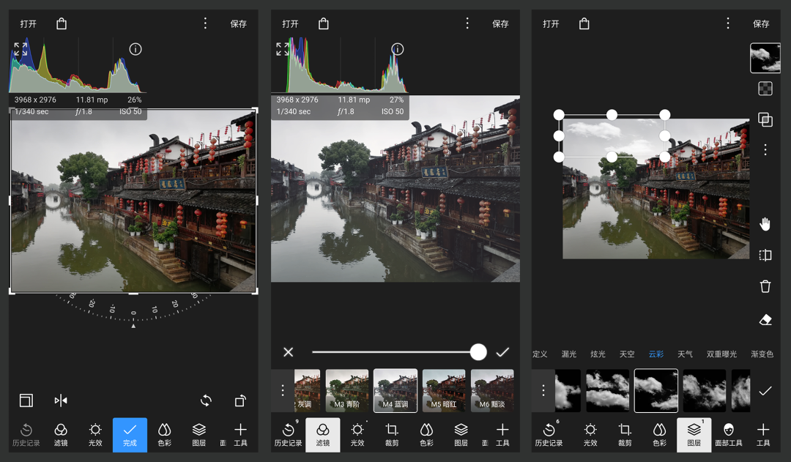Tap the trash icon to delete layer
Image resolution: width=791 pixels, height=462 pixels.
click(765, 286)
